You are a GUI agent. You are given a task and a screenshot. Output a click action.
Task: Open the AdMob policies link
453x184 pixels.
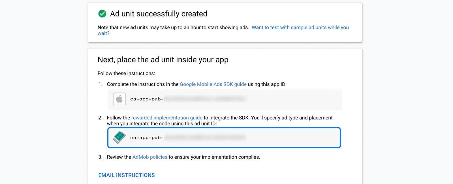coord(150,157)
